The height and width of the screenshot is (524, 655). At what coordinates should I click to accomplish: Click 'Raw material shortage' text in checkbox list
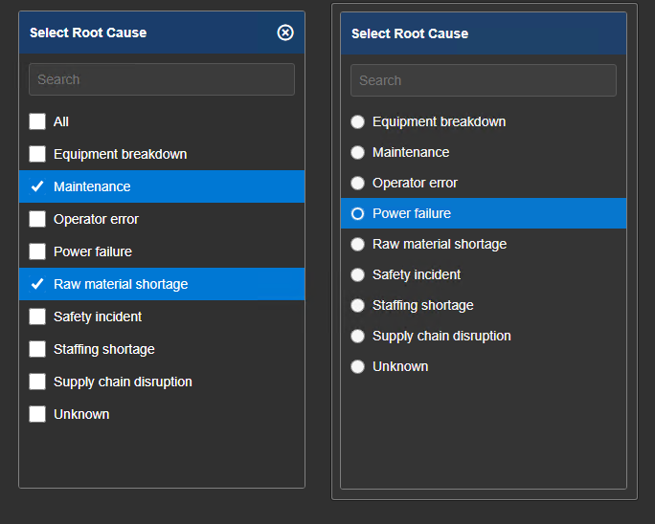point(121,284)
